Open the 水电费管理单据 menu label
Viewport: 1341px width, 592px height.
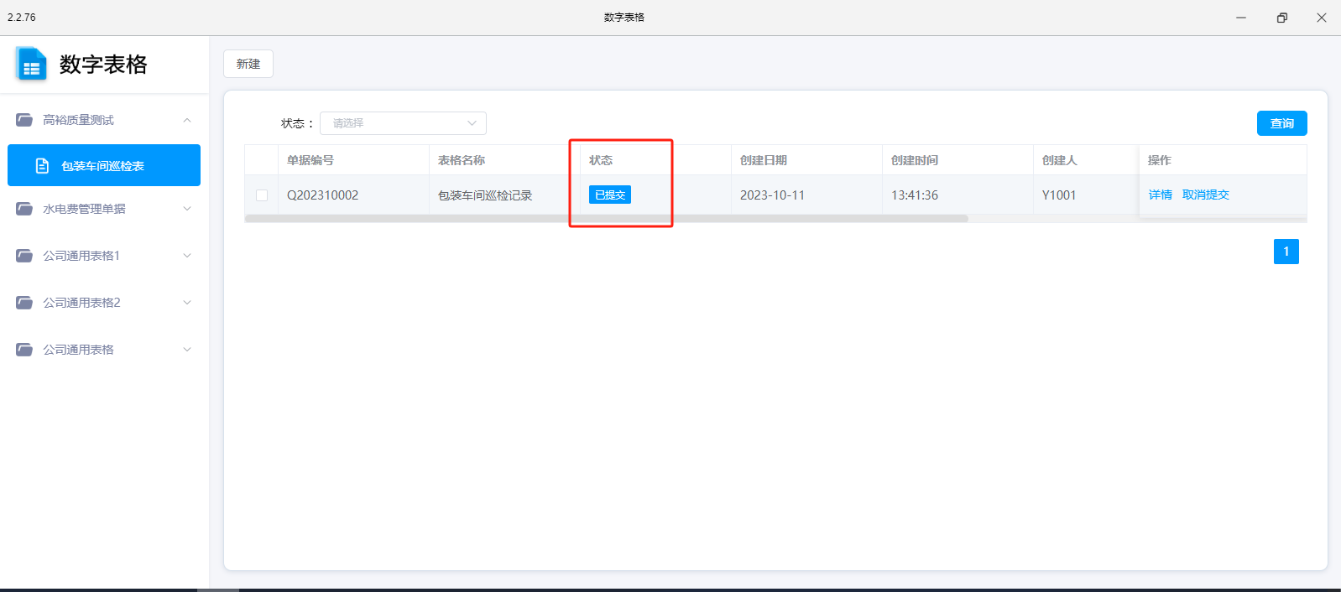(84, 209)
